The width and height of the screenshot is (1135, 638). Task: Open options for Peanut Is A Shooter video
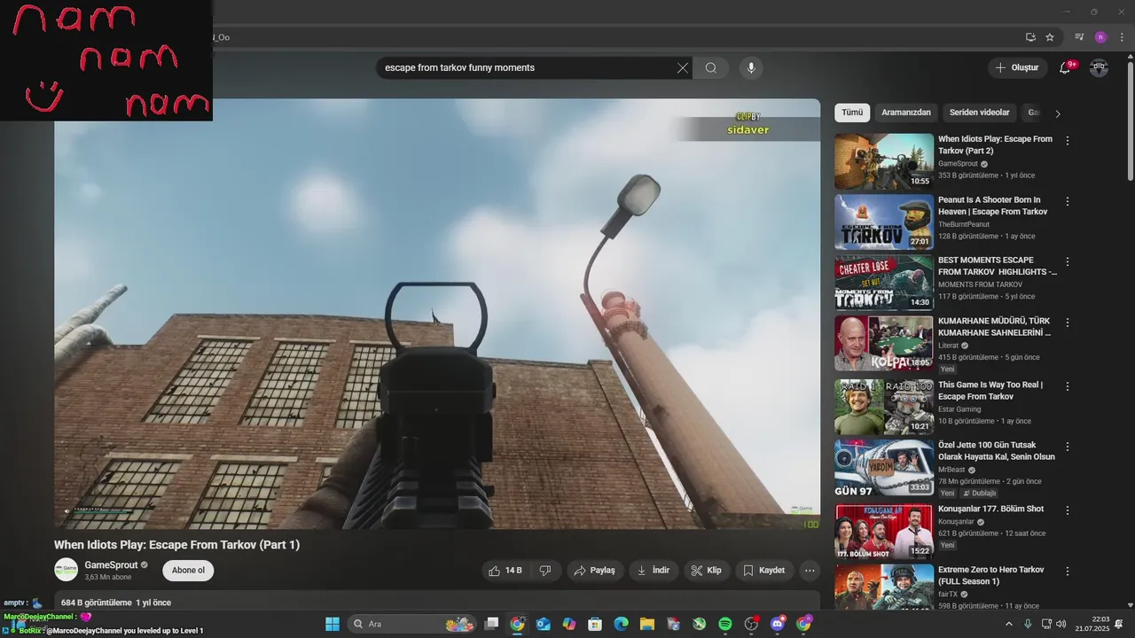pyautogui.click(x=1068, y=201)
